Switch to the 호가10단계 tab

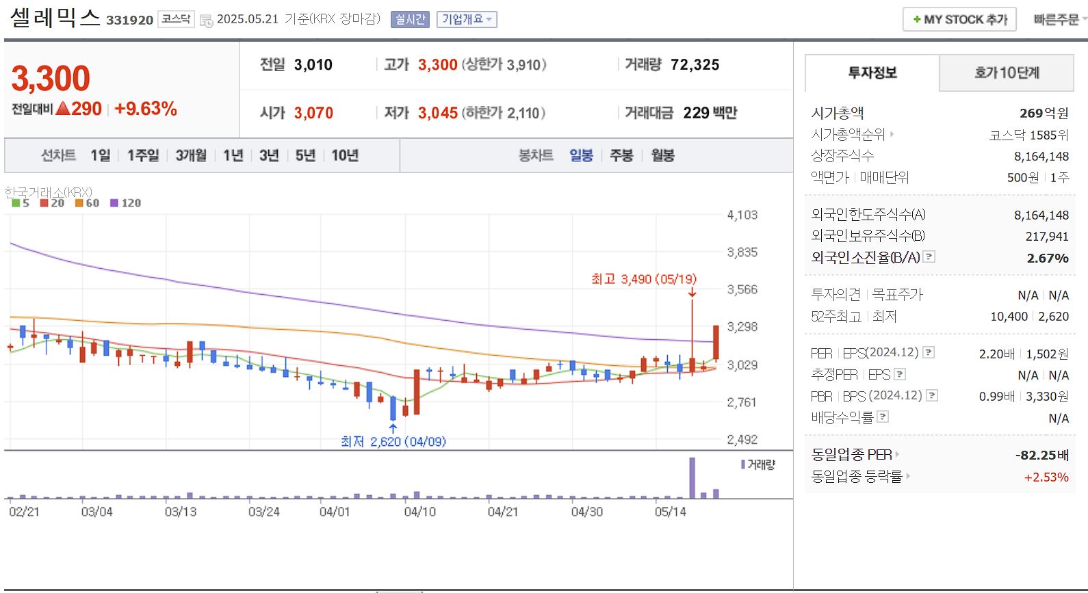[1007, 73]
